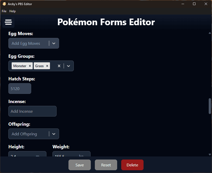Click the scroll down arrow
This screenshot has height=173, width=212.
point(210,154)
